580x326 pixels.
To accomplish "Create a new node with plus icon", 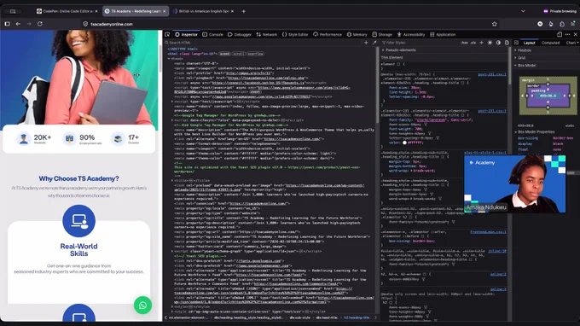I will (x=366, y=43).
